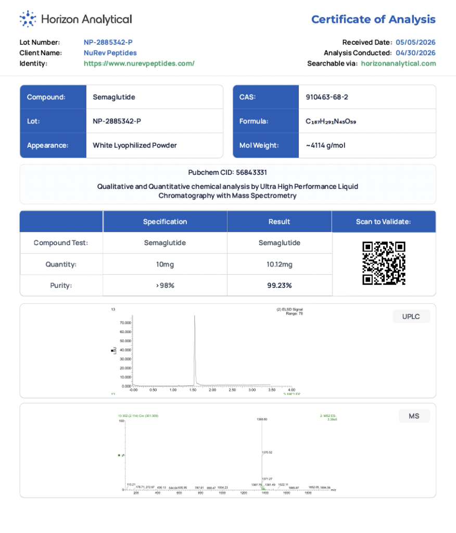Click the quantity result 10.12mg cell

(279, 264)
